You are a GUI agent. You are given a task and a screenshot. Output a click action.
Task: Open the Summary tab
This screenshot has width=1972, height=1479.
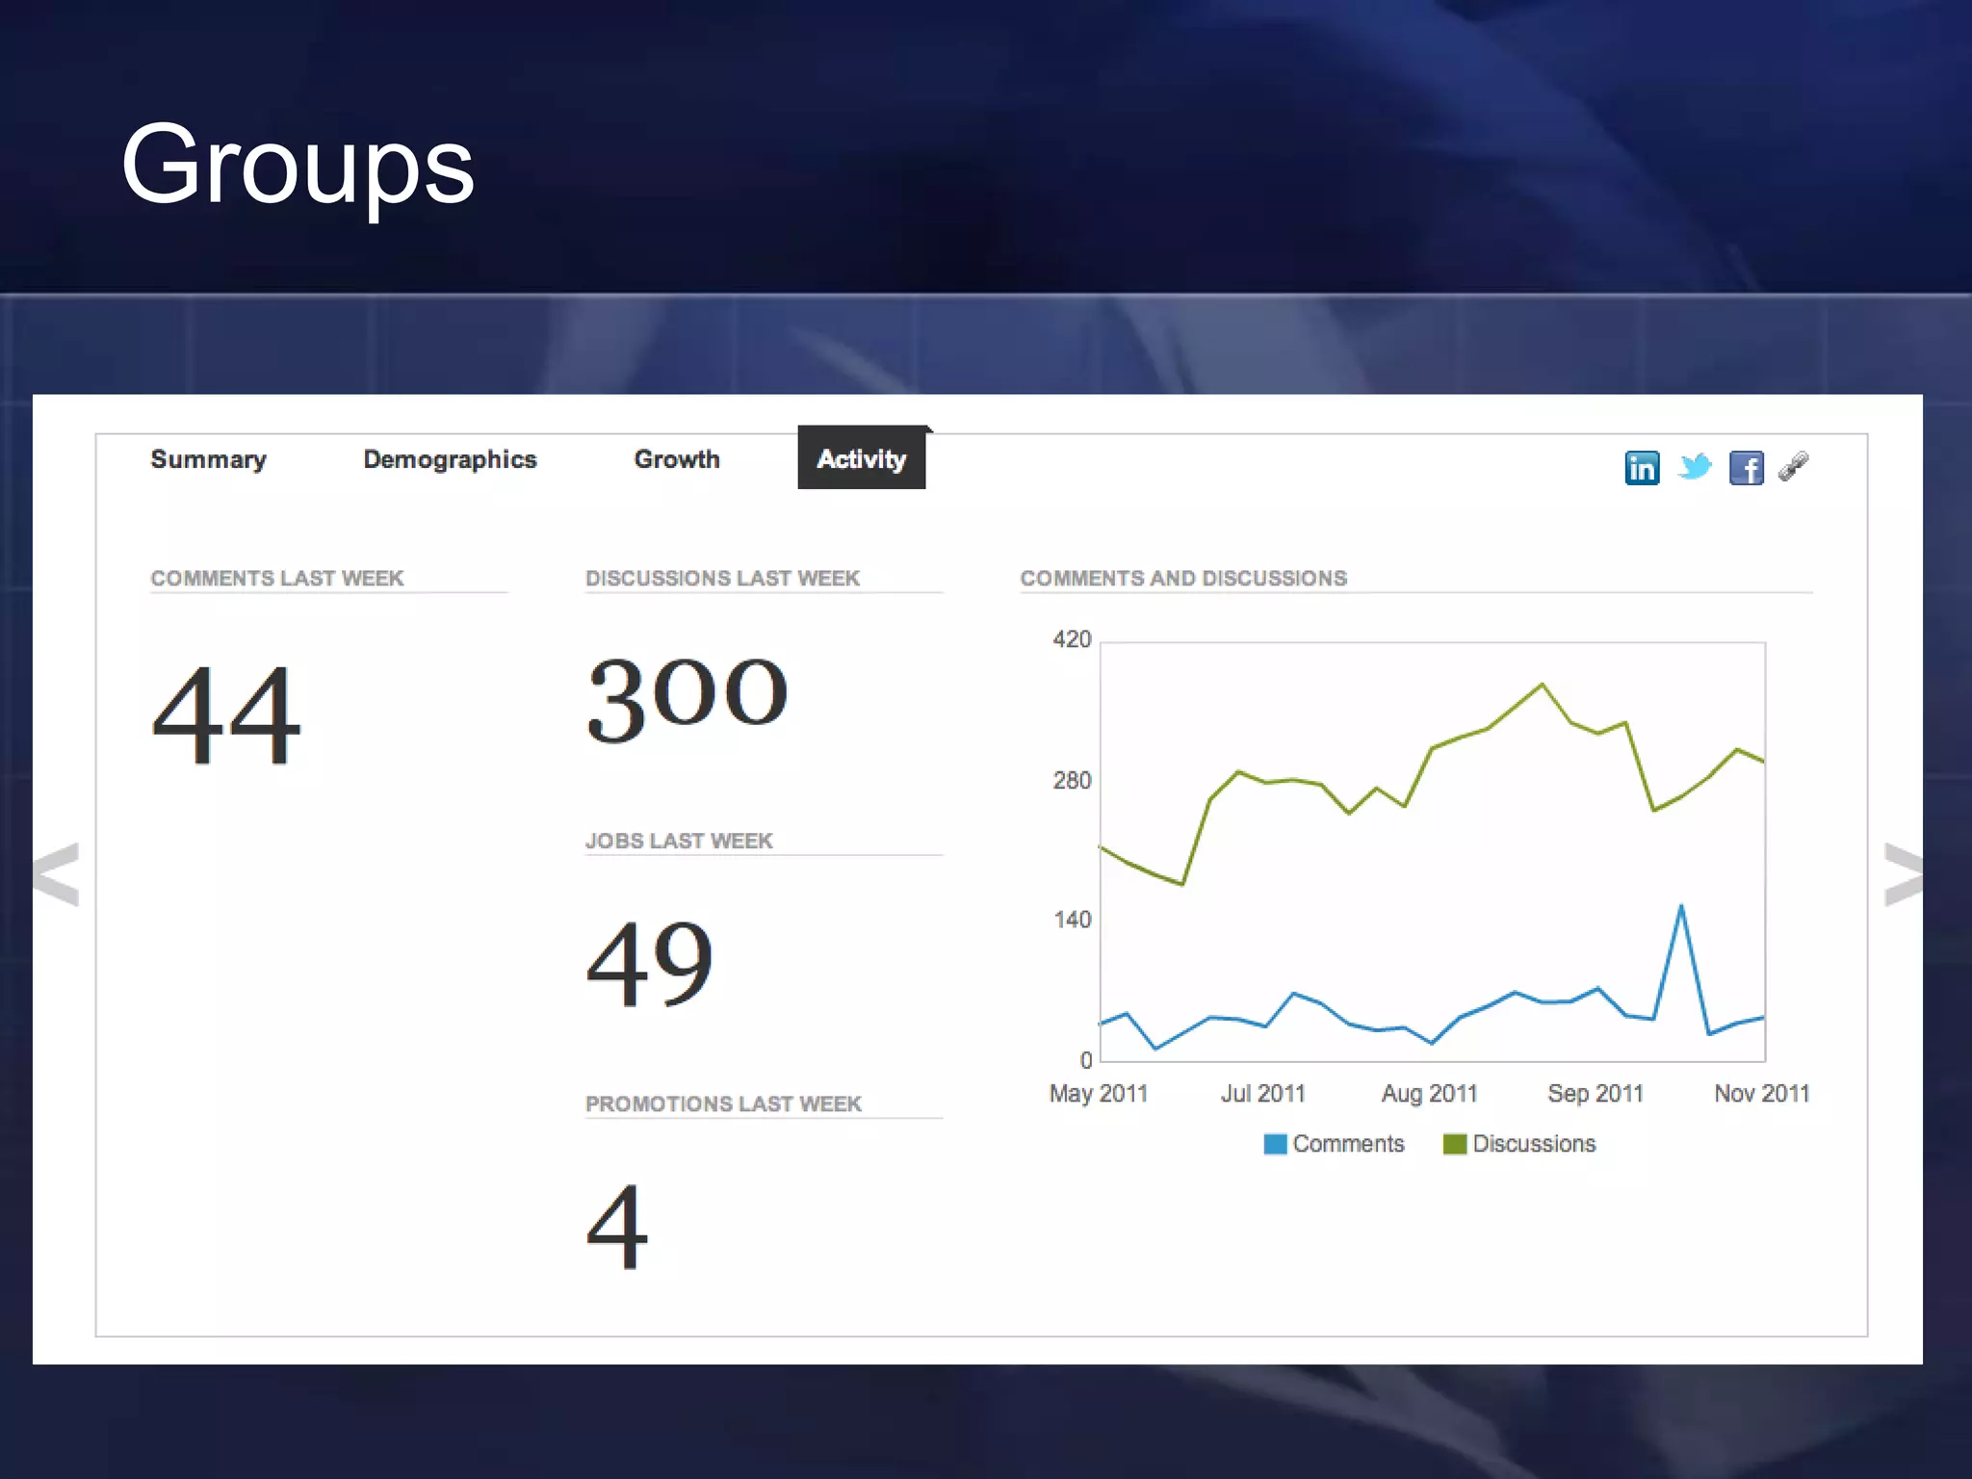208,459
